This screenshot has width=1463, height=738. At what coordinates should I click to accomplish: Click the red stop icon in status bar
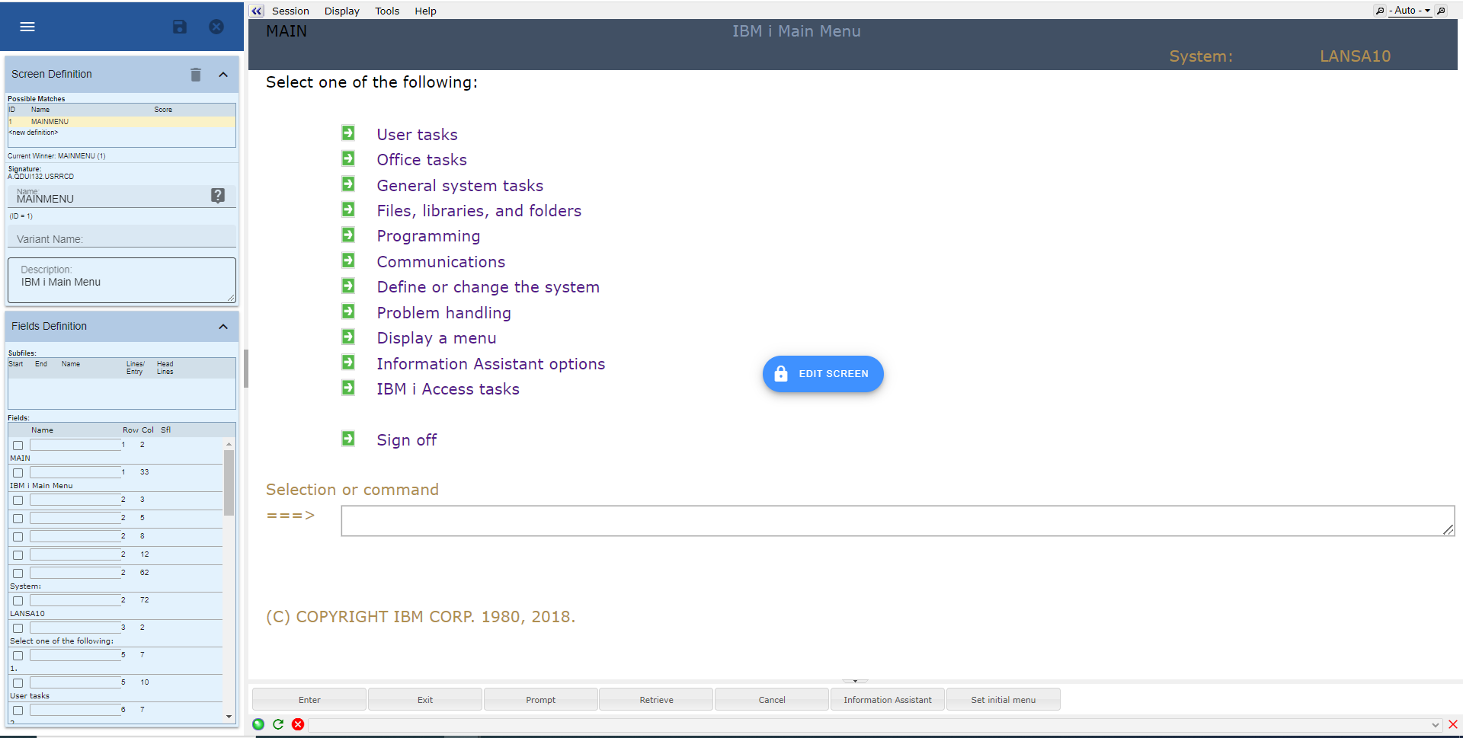tap(298, 724)
